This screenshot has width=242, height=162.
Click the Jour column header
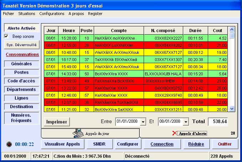coord(51,31)
